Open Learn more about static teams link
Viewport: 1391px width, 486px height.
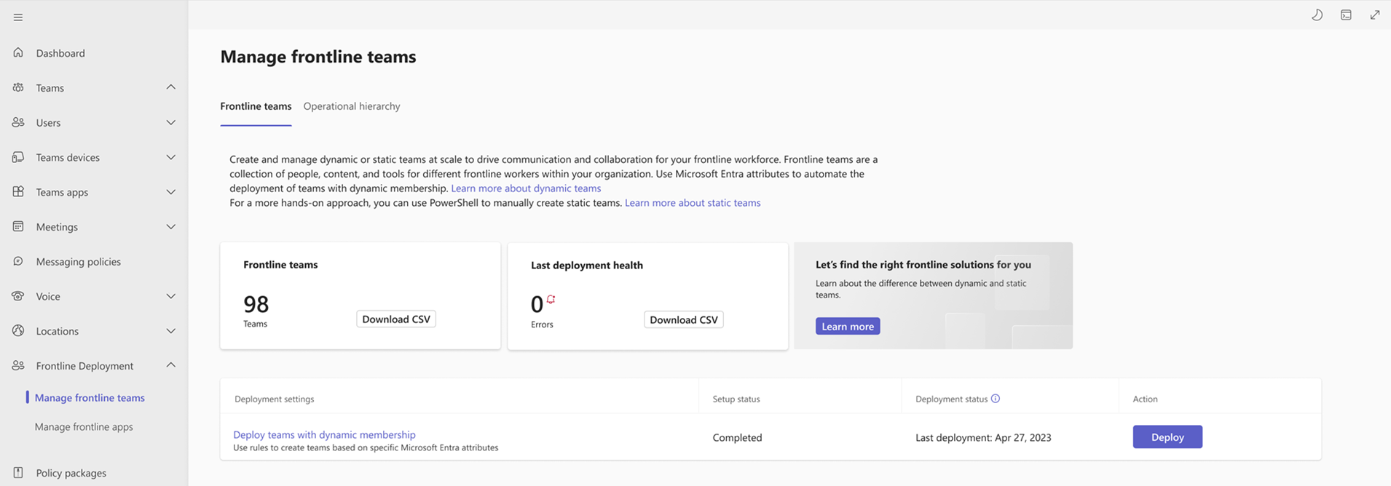click(693, 203)
